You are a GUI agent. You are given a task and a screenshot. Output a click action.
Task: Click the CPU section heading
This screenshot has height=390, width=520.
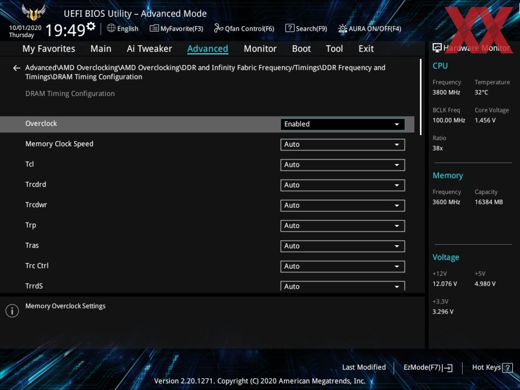click(x=440, y=66)
